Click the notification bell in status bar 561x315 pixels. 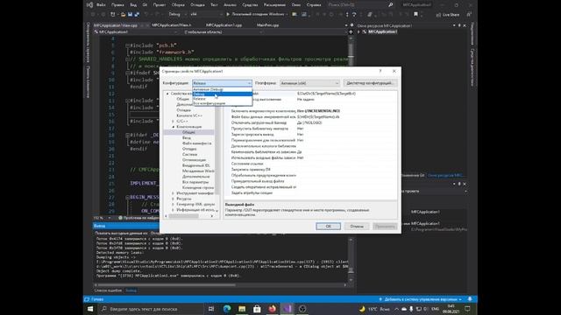click(x=470, y=299)
